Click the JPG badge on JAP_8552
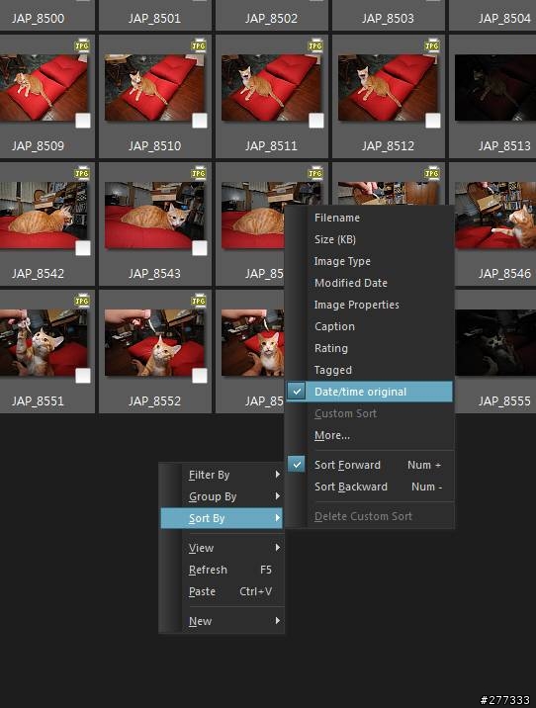 [x=199, y=301]
